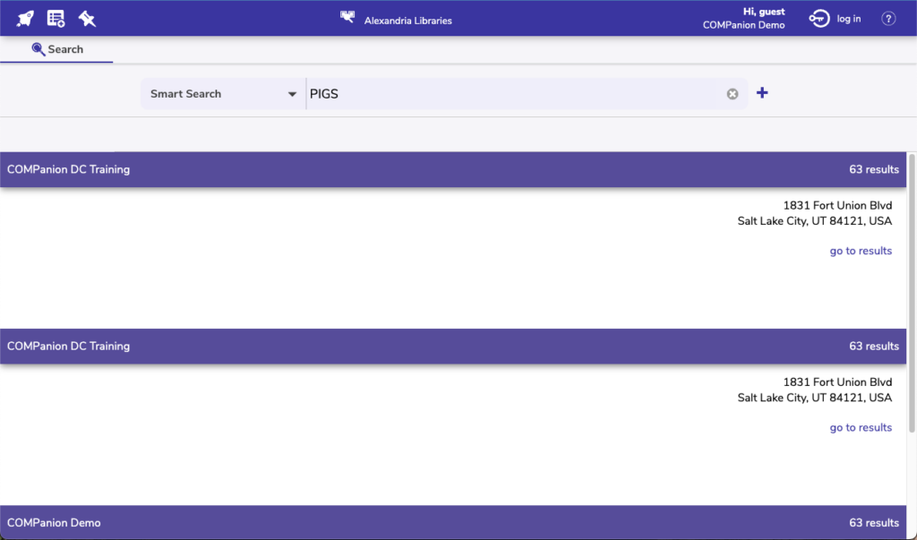Screen dimensions: 917x540
Task: Open the help question mark icon
Action: 888,19
